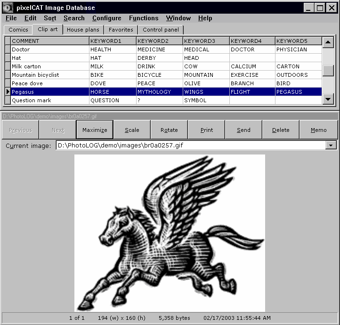Open the Functions menu

(x=144, y=18)
